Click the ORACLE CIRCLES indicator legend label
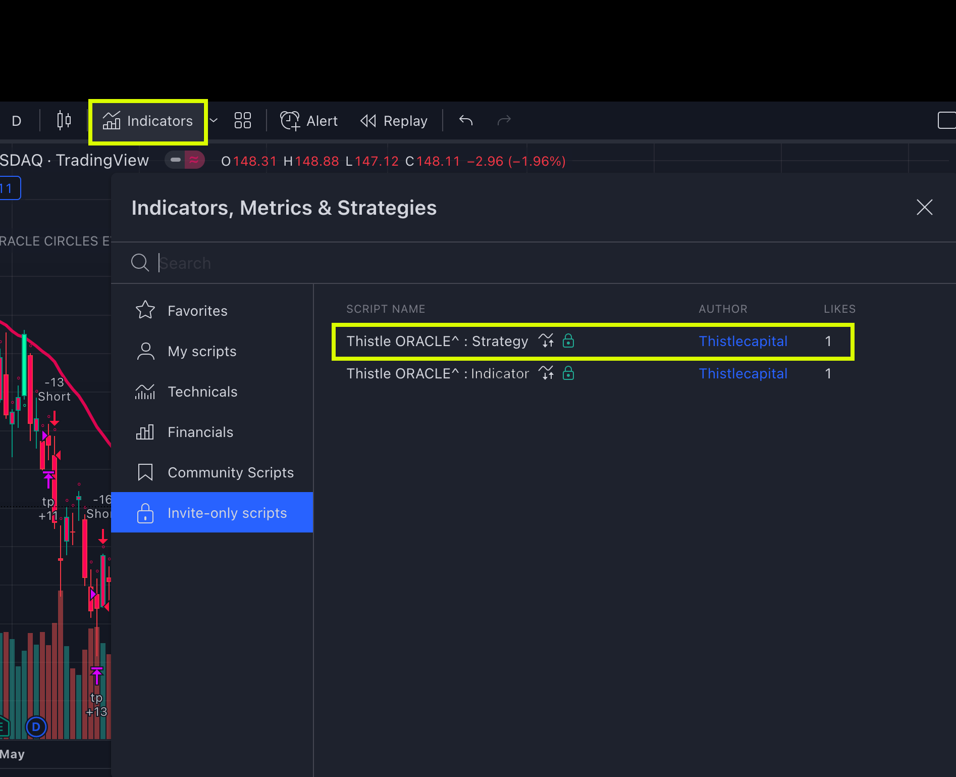Viewport: 956px width, 777px height. pyautogui.click(x=55, y=241)
